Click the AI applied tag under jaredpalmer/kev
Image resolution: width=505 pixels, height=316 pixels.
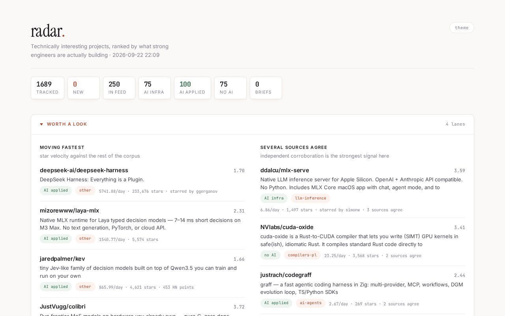pyautogui.click(x=56, y=287)
